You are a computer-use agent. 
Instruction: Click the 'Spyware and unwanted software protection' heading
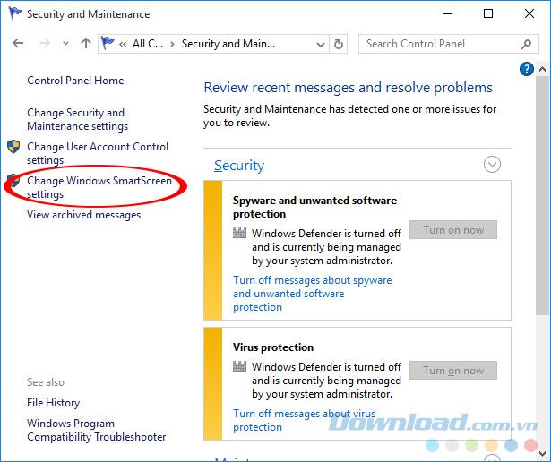tap(314, 207)
